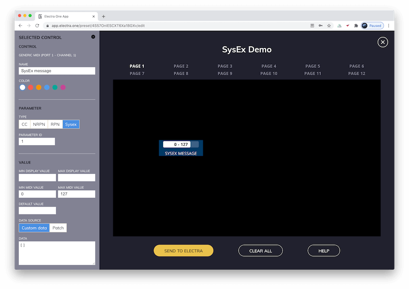
Task: Close the Selected Control side panel
Action: (x=93, y=37)
